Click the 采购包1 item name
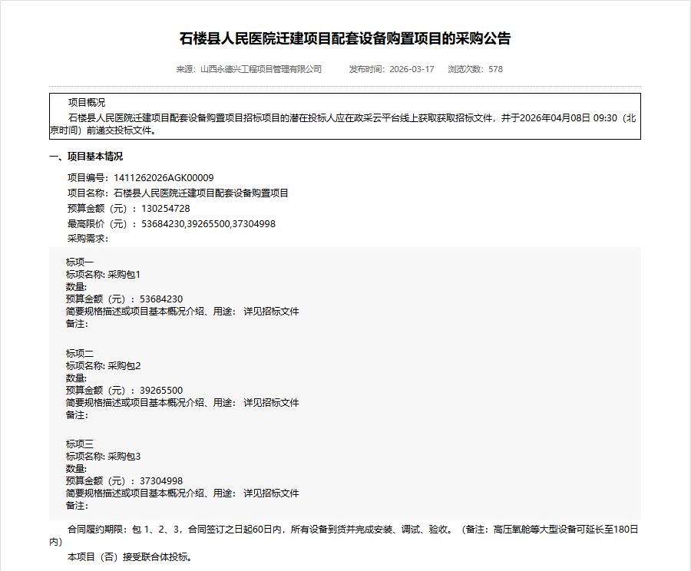Image resolution: width=691 pixels, height=571 pixels. (x=124, y=275)
